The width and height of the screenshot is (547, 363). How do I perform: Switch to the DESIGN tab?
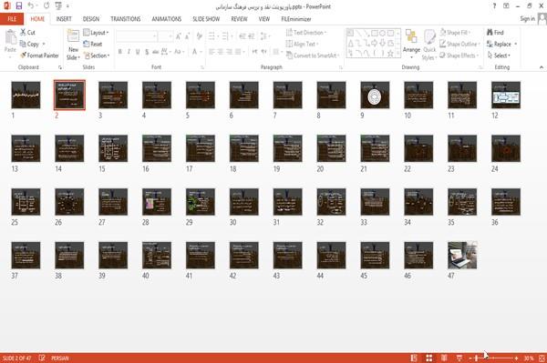click(91, 19)
